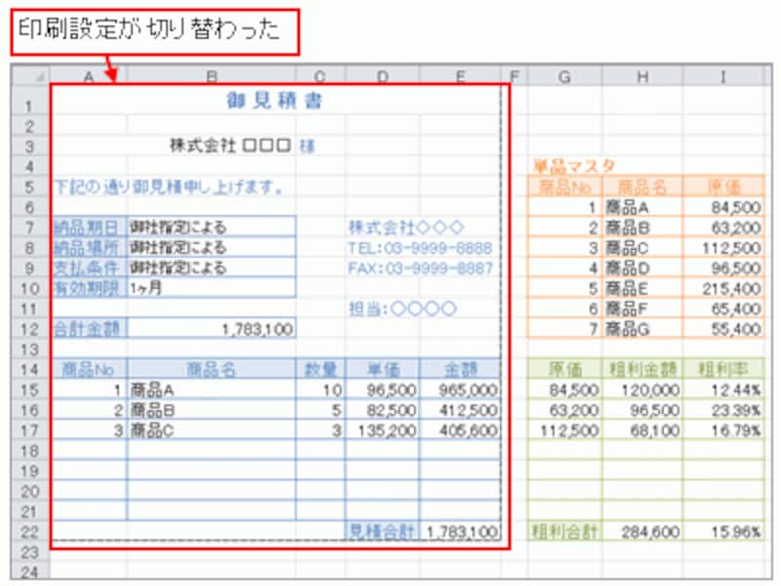This screenshot has width=781, height=586.
Task: Click the gross profit cell 120,000
Action: [642, 390]
